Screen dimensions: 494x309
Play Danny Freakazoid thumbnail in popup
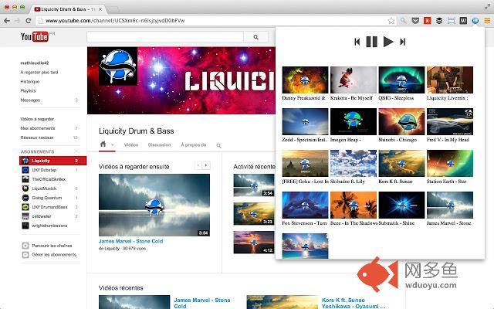pos(305,80)
